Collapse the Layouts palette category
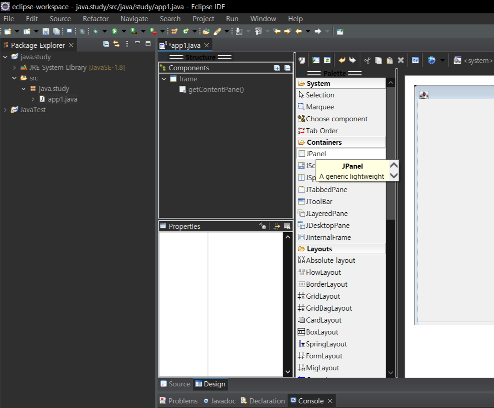494x408 pixels. coord(341,249)
